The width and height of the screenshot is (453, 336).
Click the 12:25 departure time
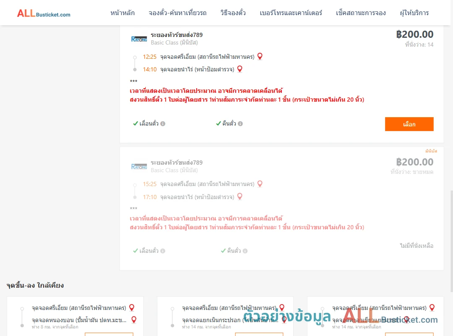[150, 57]
